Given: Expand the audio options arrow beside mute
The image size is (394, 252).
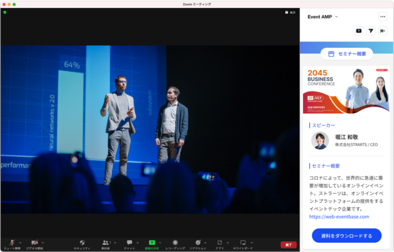Looking at the screenshot, I should pos(20,242).
